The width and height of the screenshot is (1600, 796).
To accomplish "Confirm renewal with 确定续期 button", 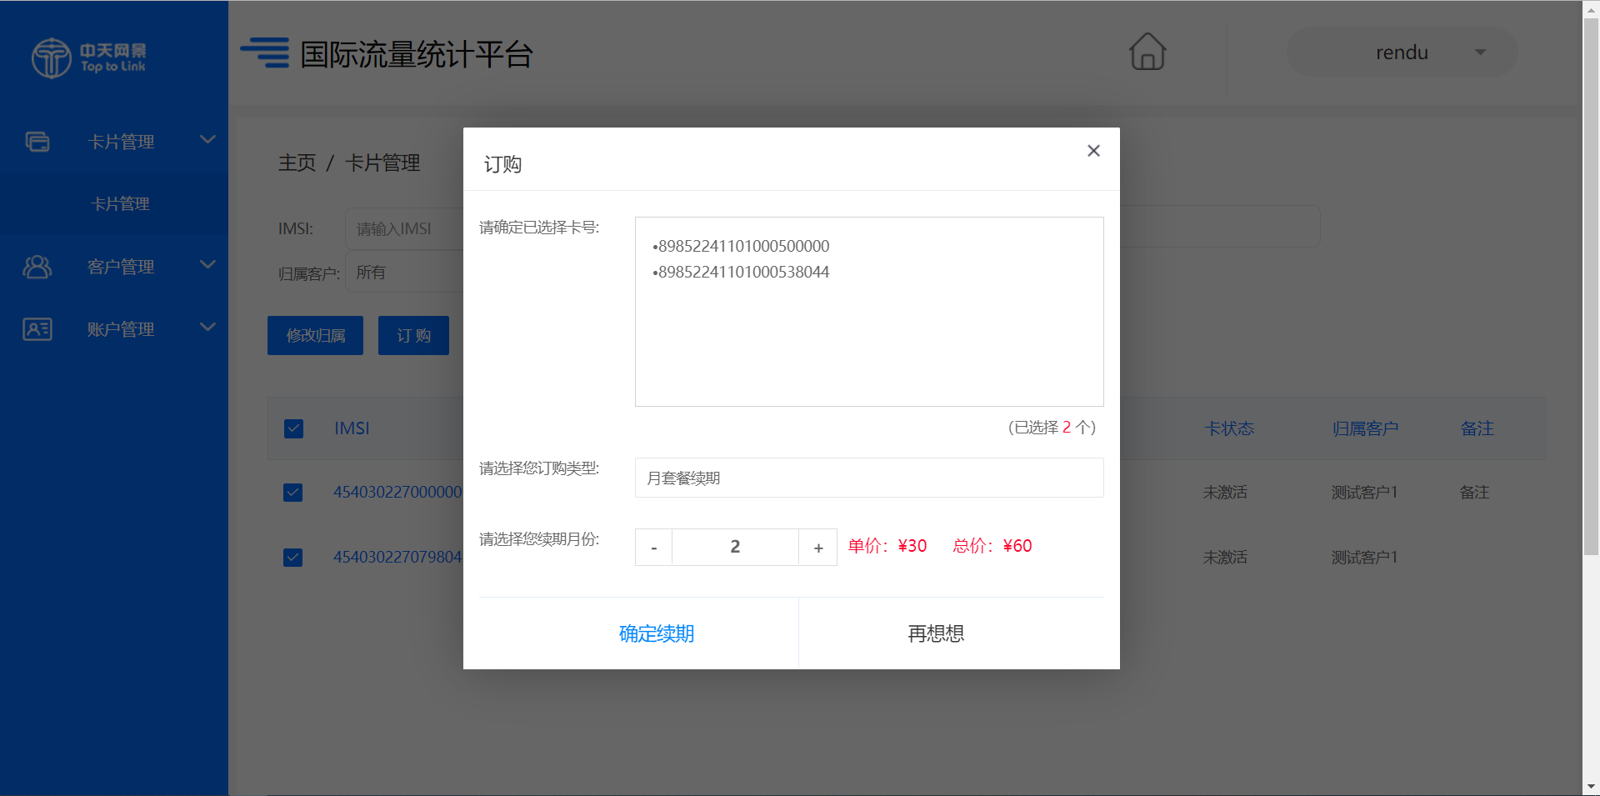I will click(x=656, y=633).
